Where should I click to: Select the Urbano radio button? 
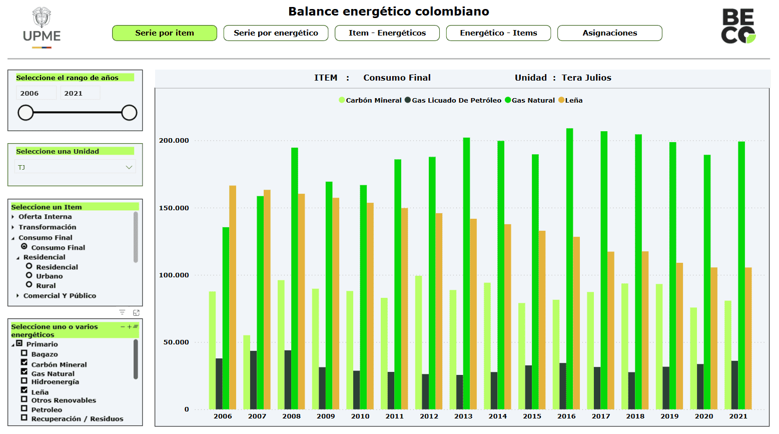click(x=29, y=275)
